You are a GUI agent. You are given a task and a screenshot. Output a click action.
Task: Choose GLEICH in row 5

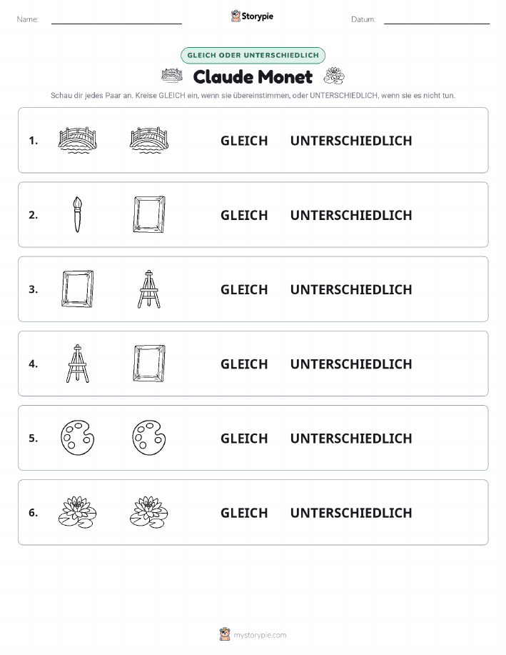[244, 438]
